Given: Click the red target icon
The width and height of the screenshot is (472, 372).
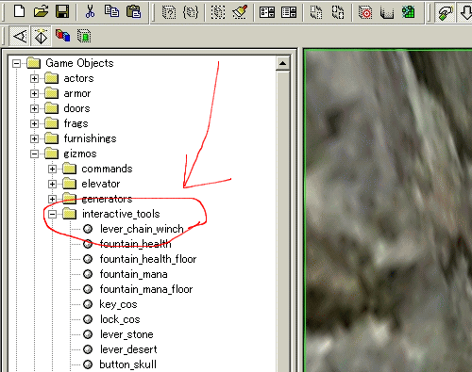Looking at the screenshot, I should pyautogui.click(x=365, y=12).
